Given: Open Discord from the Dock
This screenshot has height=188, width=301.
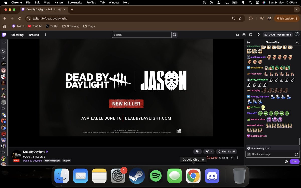Looking at the screenshot, I should pyautogui.click(x=212, y=176).
